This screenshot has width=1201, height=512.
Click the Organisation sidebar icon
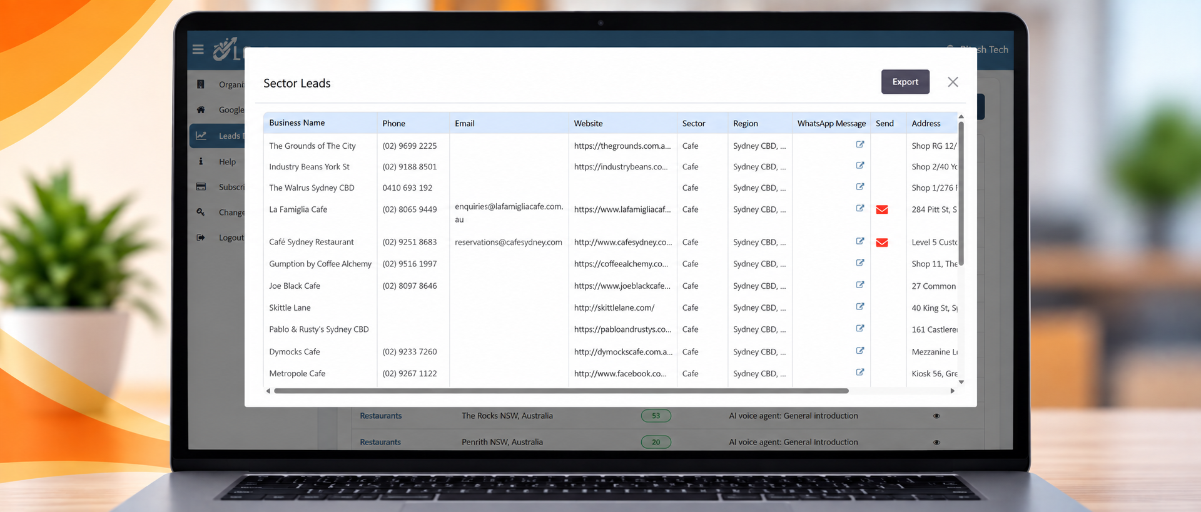201,84
